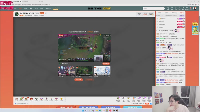The image size is (200, 112).
Task: Open the user avatar in the header
Action: click(195, 8)
